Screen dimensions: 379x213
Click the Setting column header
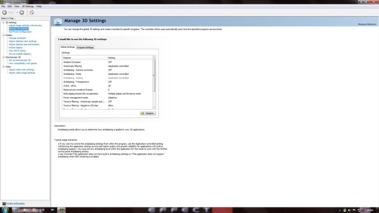tap(130, 58)
